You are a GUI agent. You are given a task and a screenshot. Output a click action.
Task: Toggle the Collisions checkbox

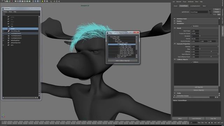(x=192, y=62)
